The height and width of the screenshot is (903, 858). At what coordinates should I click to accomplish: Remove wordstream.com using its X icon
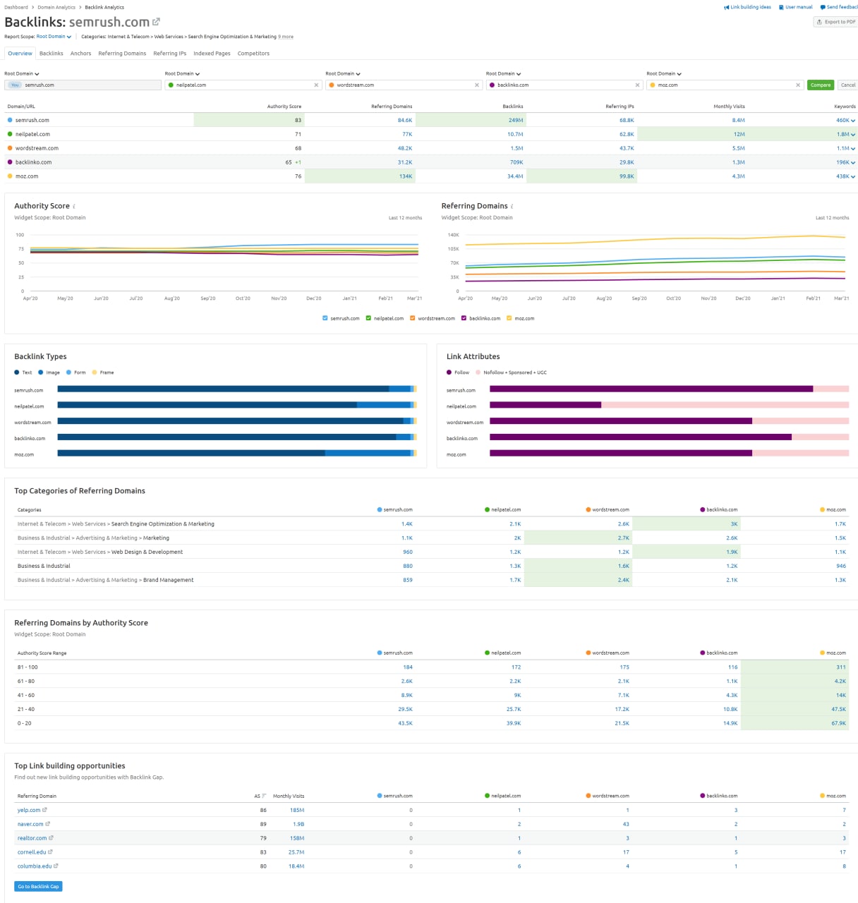coord(477,85)
